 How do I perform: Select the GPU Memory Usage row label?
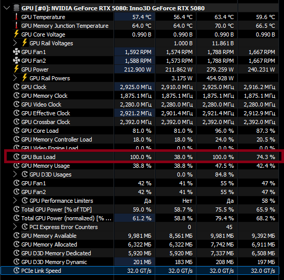pyautogui.click(x=45, y=166)
